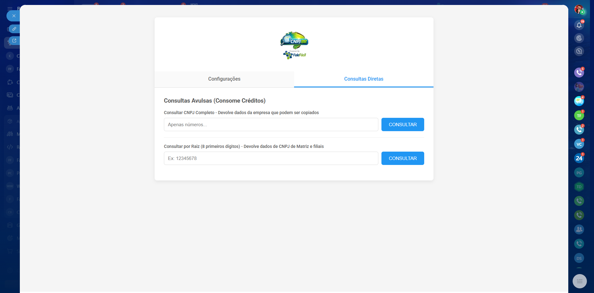Close the slider panel with the X button

click(14, 16)
